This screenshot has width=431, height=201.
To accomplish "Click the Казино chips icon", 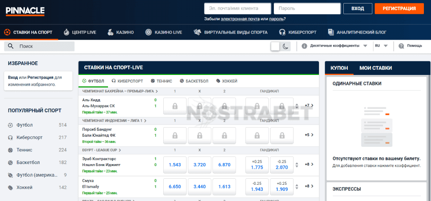I will click(110, 32).
